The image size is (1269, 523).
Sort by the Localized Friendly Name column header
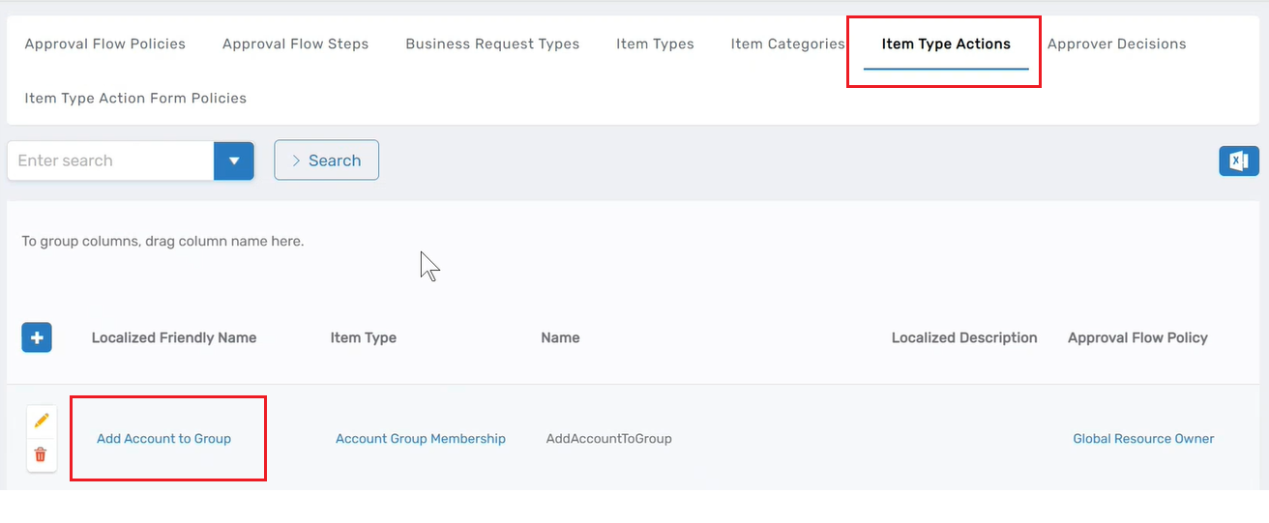point(174,337)
